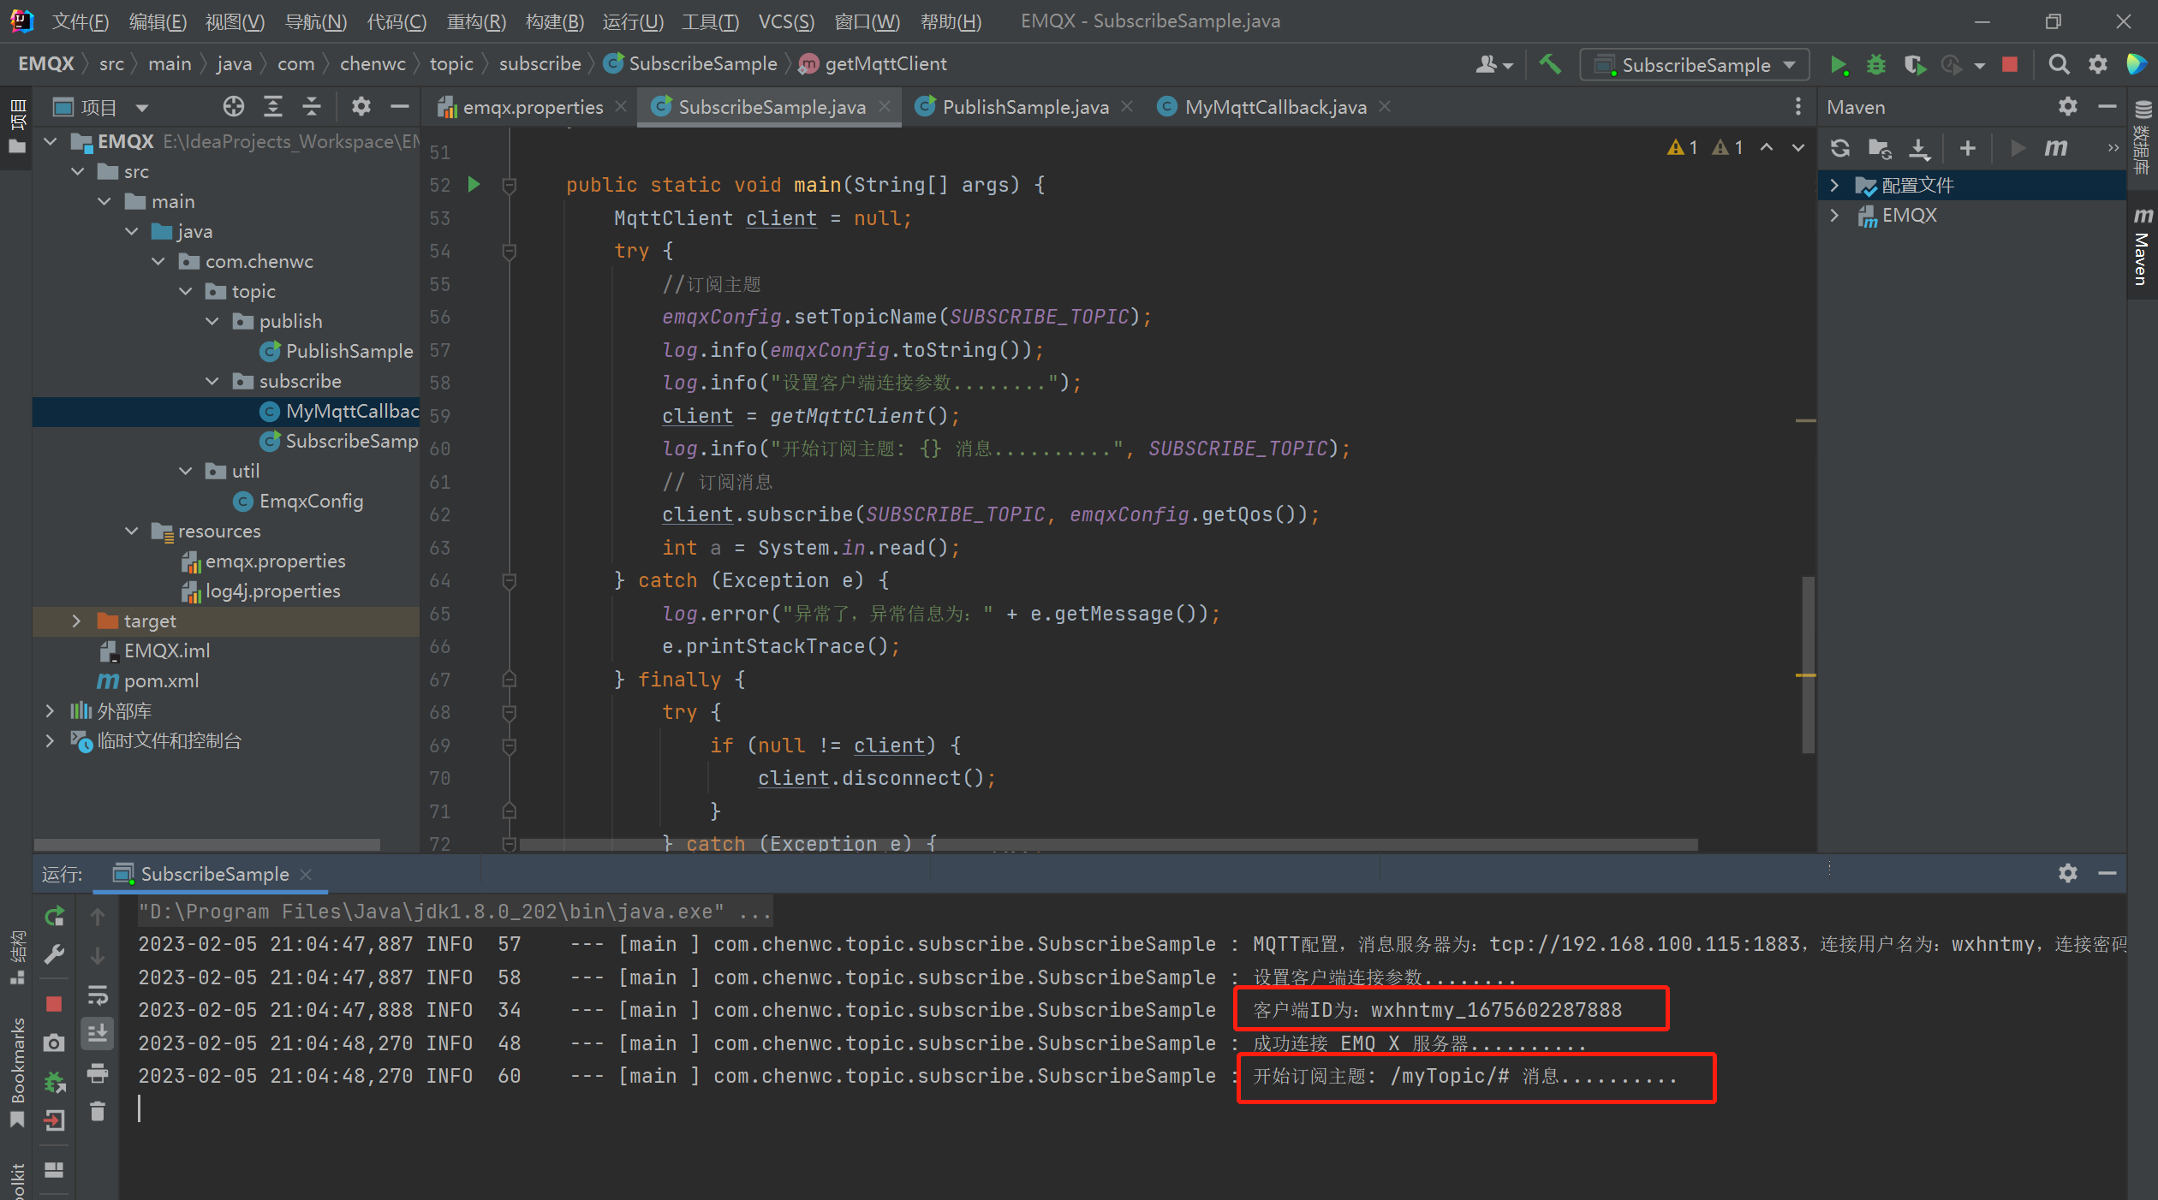Open Search Everywhere magnifier icon

pos(2059,65)
